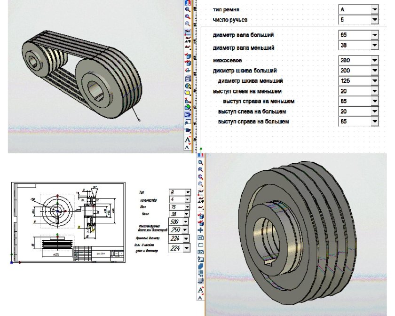Open the dropdown showing belt type B
395x316 pixels.
(x=187, y=192)
